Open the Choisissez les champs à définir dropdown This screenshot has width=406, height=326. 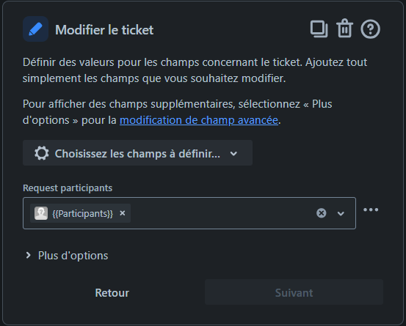click(137, 152)
